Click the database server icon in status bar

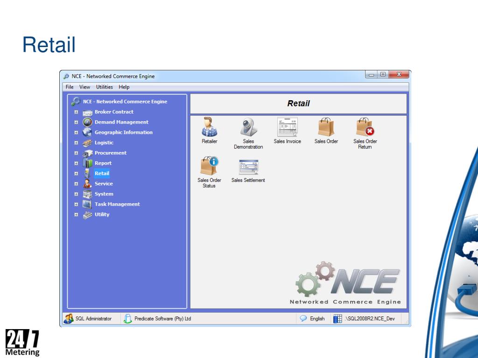[x=337, y=319]
